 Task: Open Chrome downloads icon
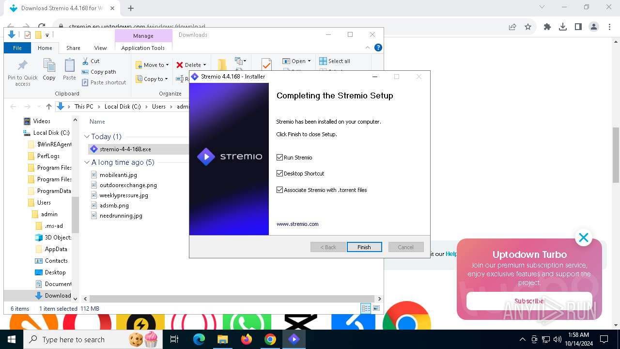[x=563, y=27]
